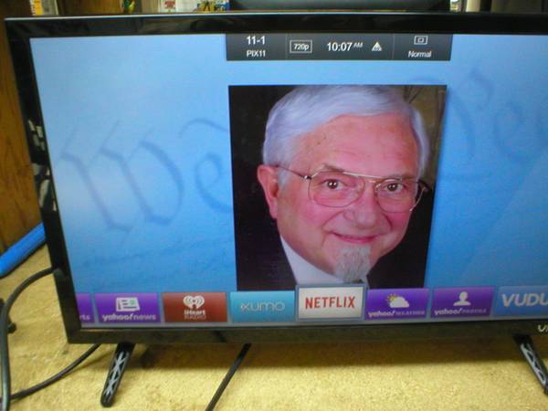
Task: Open the Yahoo Weather app tile
Action: (x=396, y=304)
